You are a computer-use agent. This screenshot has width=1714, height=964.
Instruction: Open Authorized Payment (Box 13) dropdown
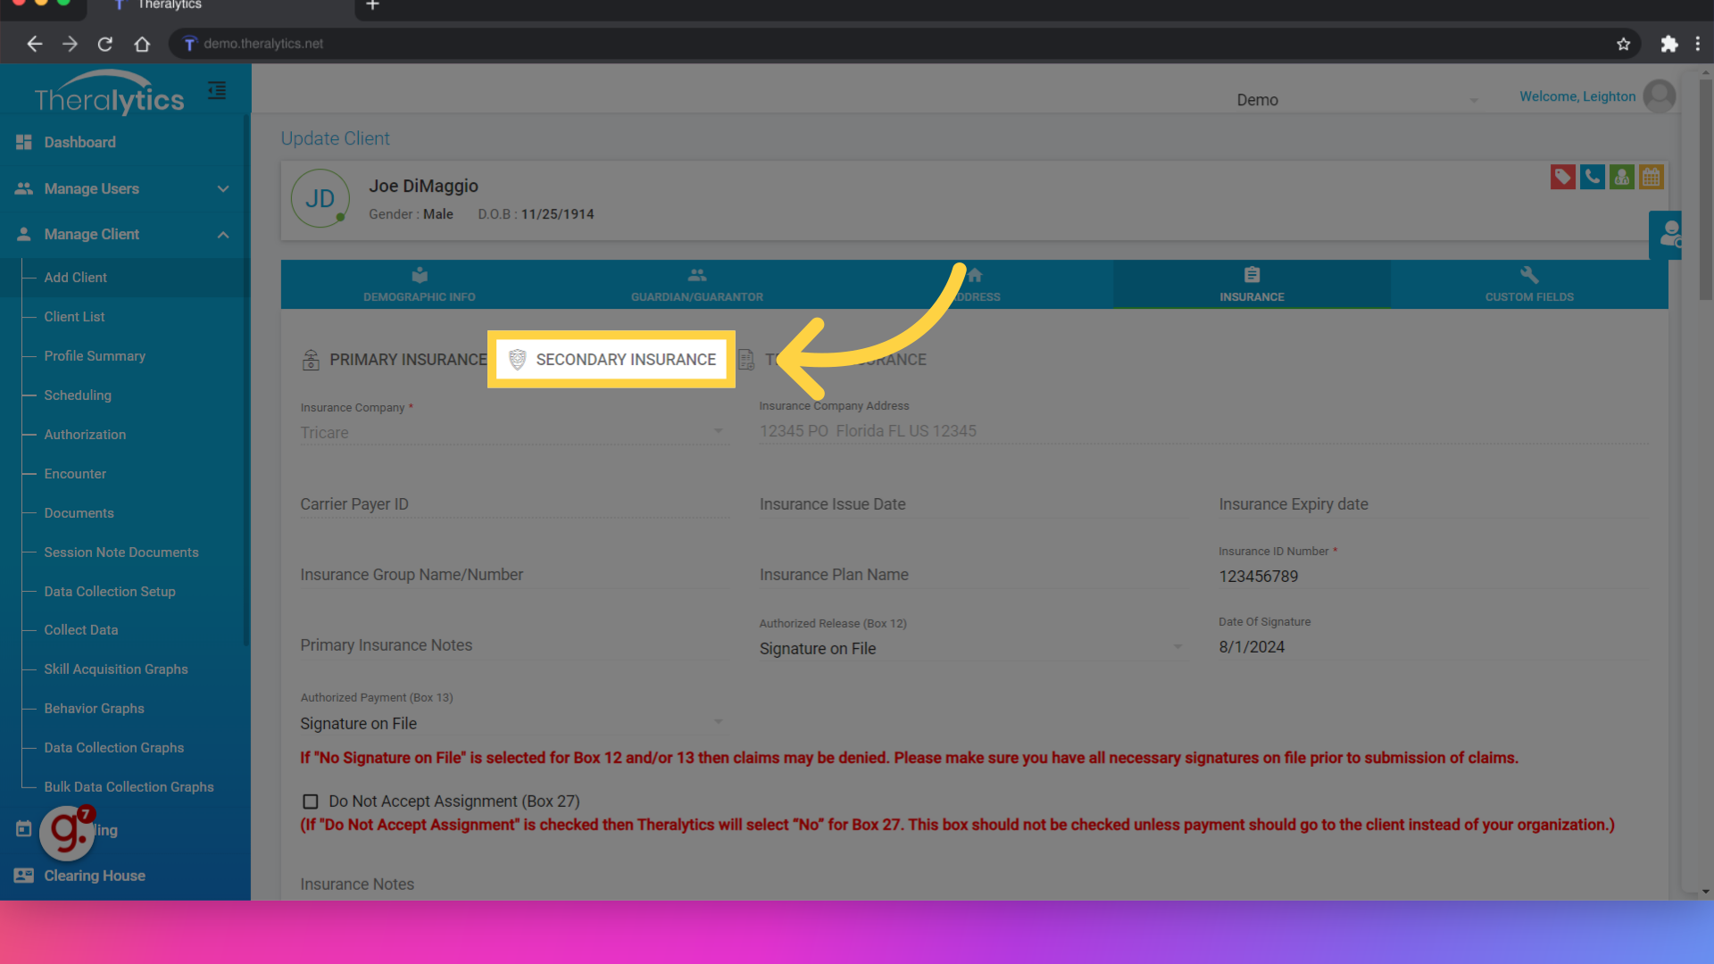[514, 724]
